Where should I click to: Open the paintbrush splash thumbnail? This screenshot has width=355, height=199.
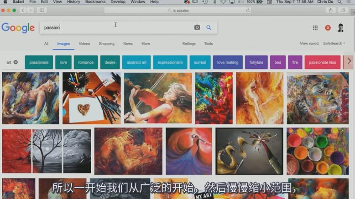249,151
